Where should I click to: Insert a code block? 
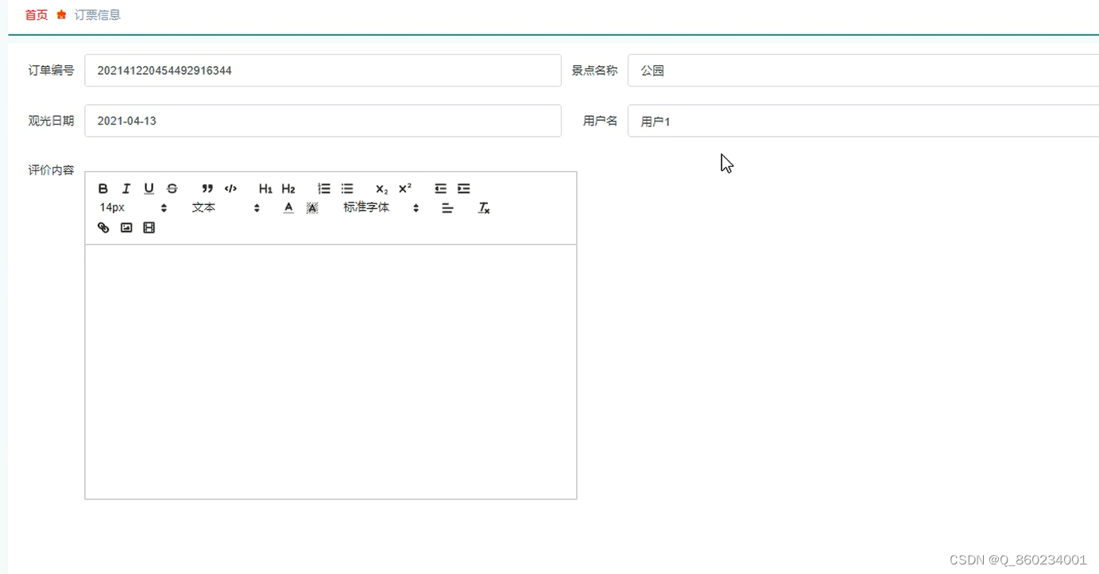[x=230, y=188]
